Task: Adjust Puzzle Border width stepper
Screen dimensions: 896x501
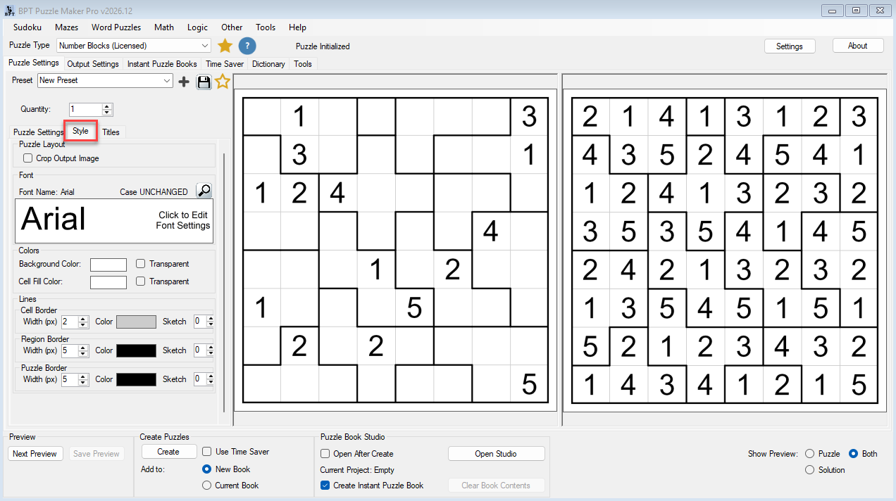Action: (x=83, y=379)
